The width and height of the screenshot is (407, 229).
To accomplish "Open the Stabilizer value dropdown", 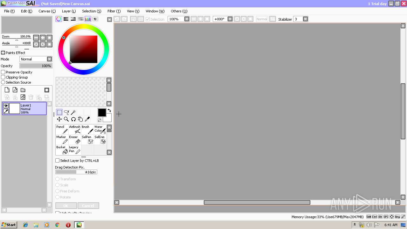I will coord(306,19).
